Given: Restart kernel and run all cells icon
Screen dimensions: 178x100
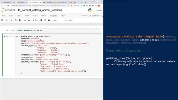Looking at the screenshot, I should tap(49, 20).
